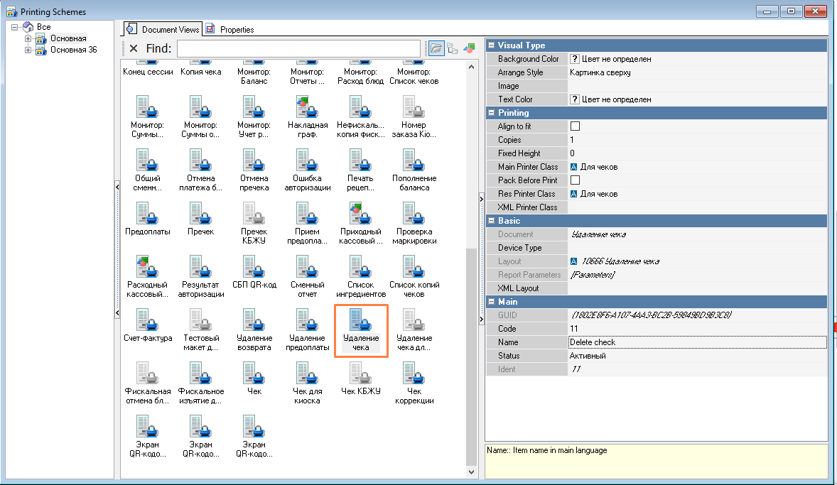Select the Проверка маркировки document icon
Screen dimensions: 837x485
[x=414, y=213]
